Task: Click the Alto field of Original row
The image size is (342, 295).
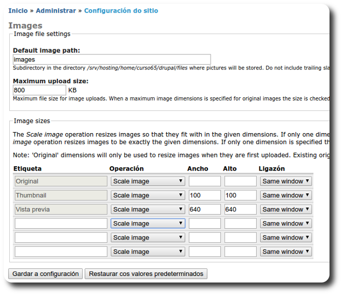Action: 240,181
